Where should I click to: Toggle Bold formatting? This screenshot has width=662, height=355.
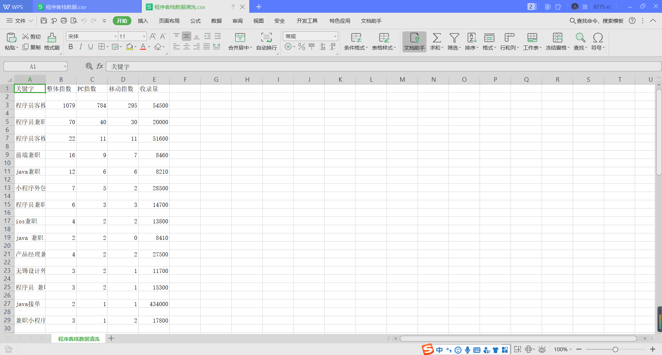coord(71,47)
